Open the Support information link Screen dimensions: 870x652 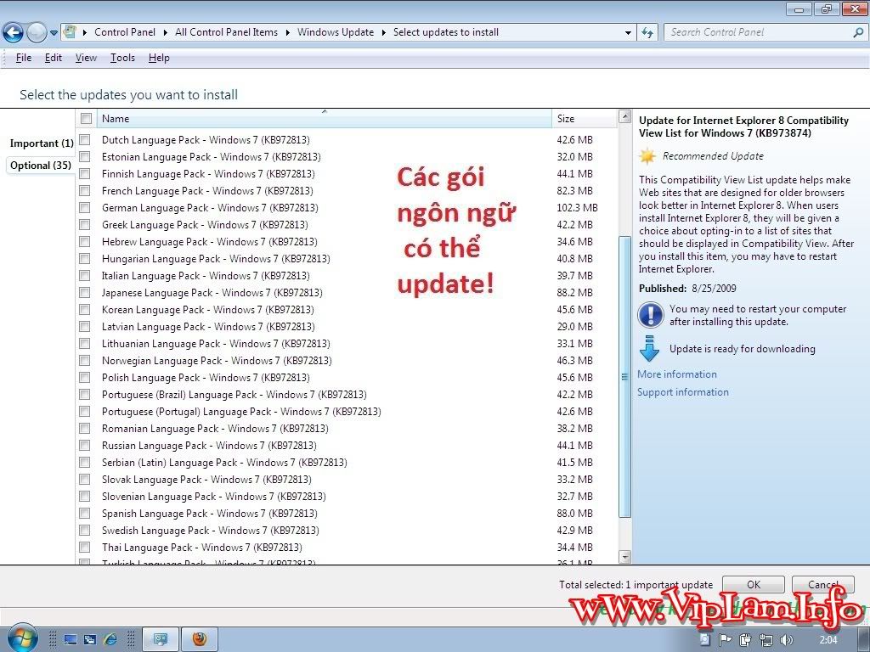pos(683,392)
